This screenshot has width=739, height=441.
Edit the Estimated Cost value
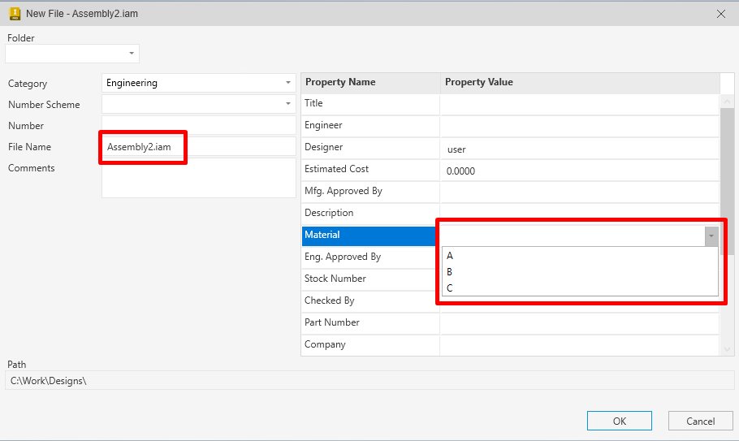pyautogui.click(x=579, y=171)
